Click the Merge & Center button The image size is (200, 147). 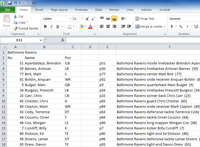pos(149,27)
